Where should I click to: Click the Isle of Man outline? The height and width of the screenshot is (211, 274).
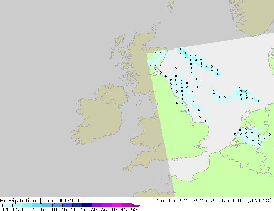139,103
